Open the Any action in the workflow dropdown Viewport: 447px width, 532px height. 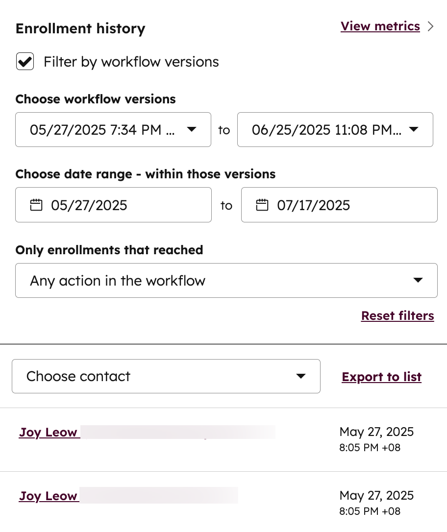tap(226, 280)
